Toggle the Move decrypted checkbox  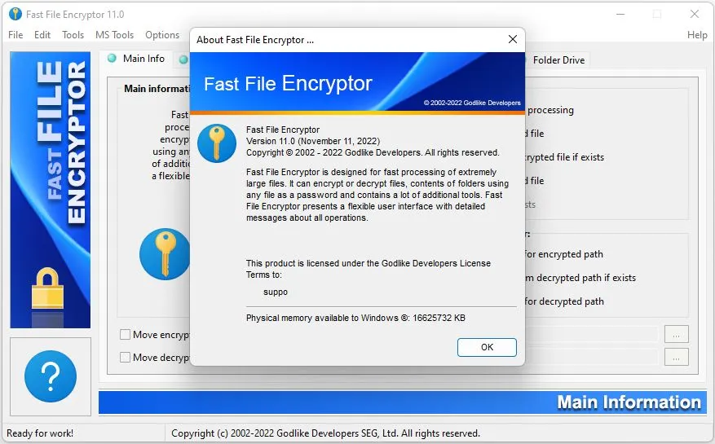coord(125,358)
